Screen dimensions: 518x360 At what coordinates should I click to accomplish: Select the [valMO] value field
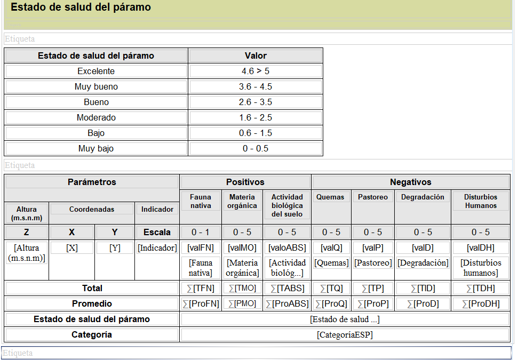tap(242, 248)
